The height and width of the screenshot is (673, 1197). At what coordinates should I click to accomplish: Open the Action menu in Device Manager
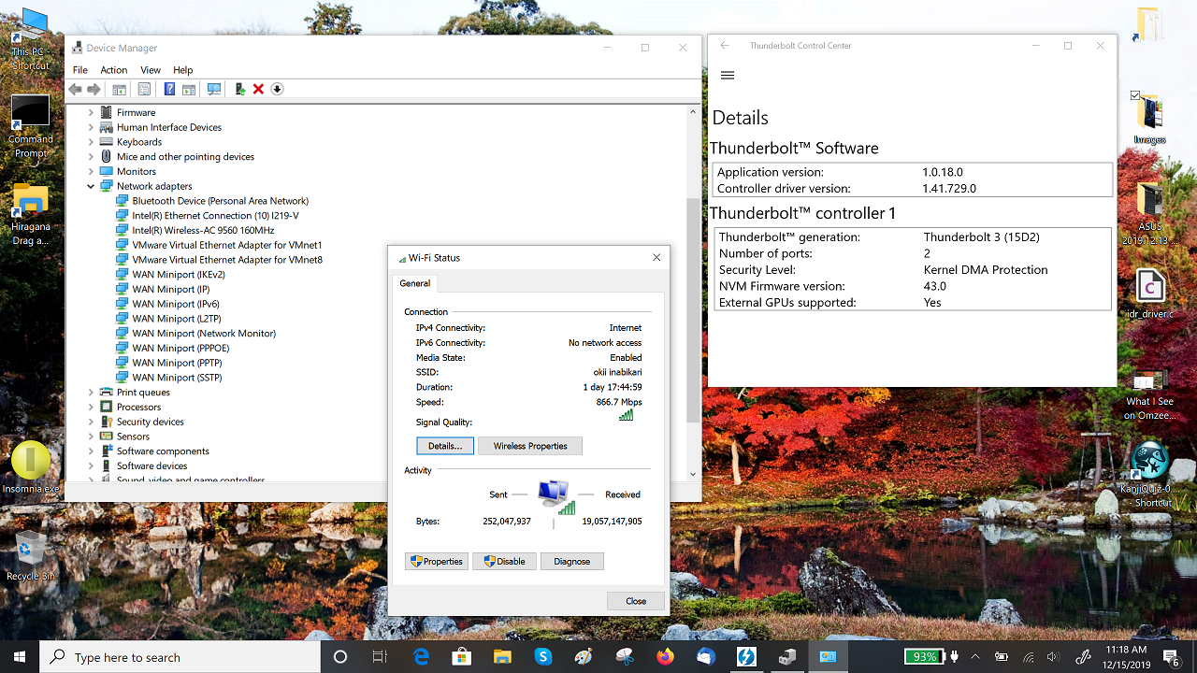pyautogui.click(x=114, y=70)
